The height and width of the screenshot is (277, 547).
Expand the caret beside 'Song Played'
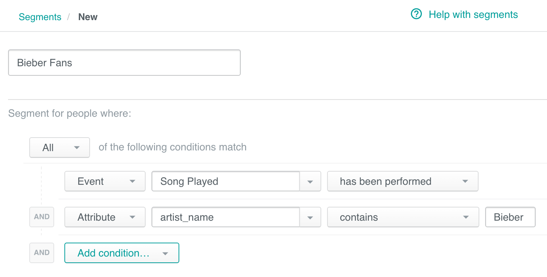coord(311,181)
